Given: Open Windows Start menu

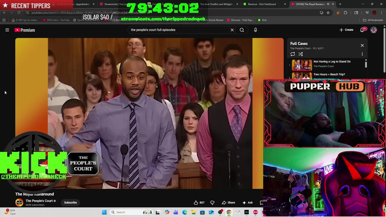Looking at the screenshot, I should click(104, 212).
